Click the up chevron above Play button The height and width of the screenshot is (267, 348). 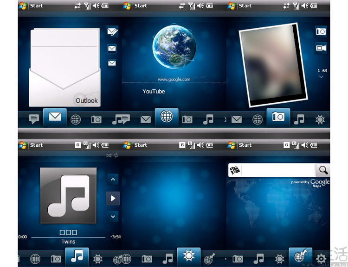coord(113,180)
